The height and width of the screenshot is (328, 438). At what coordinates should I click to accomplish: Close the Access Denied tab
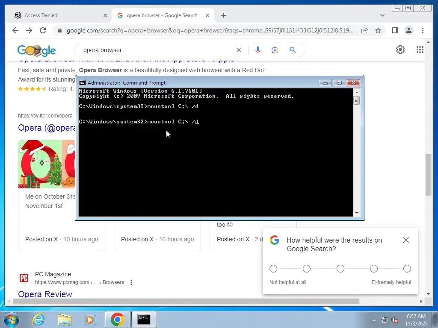click(x=105, y=15)
